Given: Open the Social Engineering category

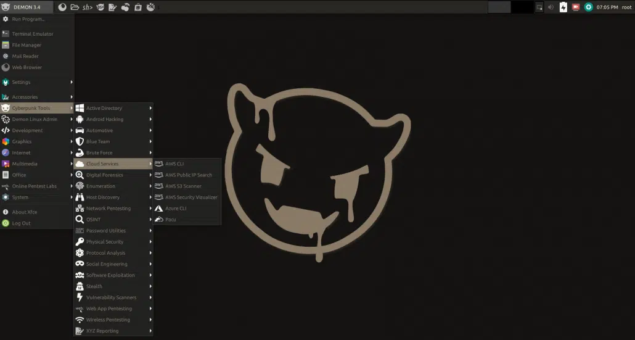Looking at the screenshot, I should click(x=113, y=264).
